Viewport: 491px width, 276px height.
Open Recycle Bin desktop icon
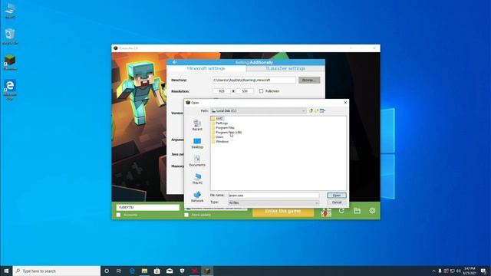(10, 36)
